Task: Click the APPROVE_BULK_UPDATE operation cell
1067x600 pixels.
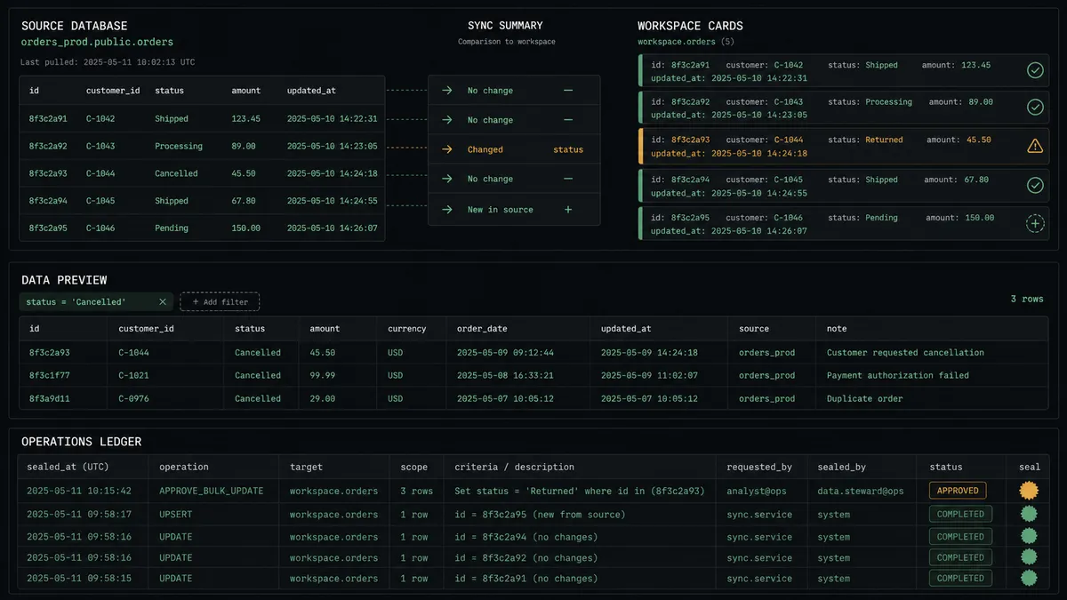Action: 212,491
